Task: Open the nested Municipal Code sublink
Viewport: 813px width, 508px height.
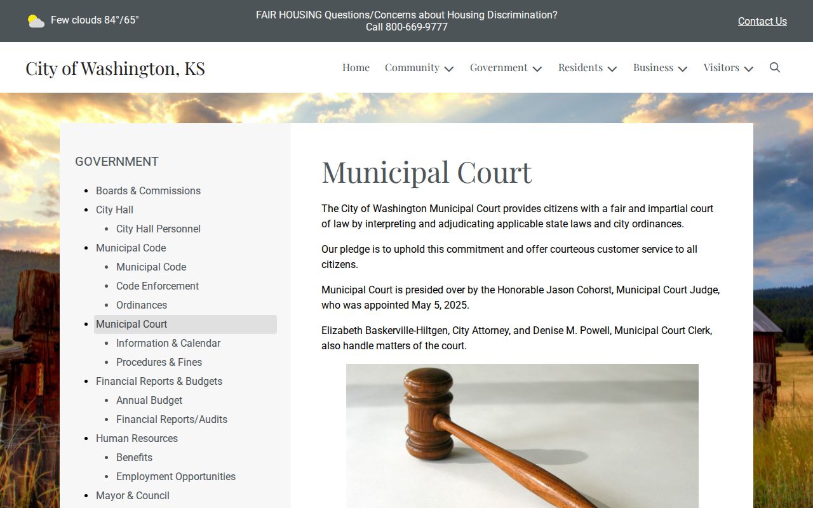Action: click(x=151, y=267)
